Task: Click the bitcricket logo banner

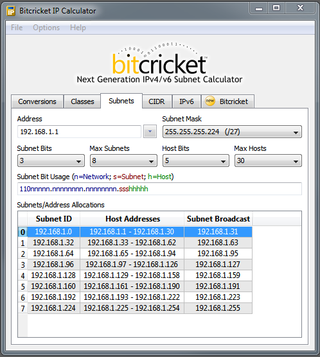Action: (x=159, y=63)
